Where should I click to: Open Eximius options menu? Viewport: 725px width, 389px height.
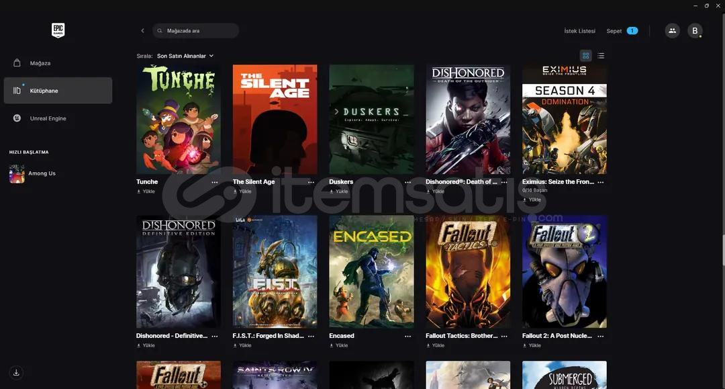point(601,182)
